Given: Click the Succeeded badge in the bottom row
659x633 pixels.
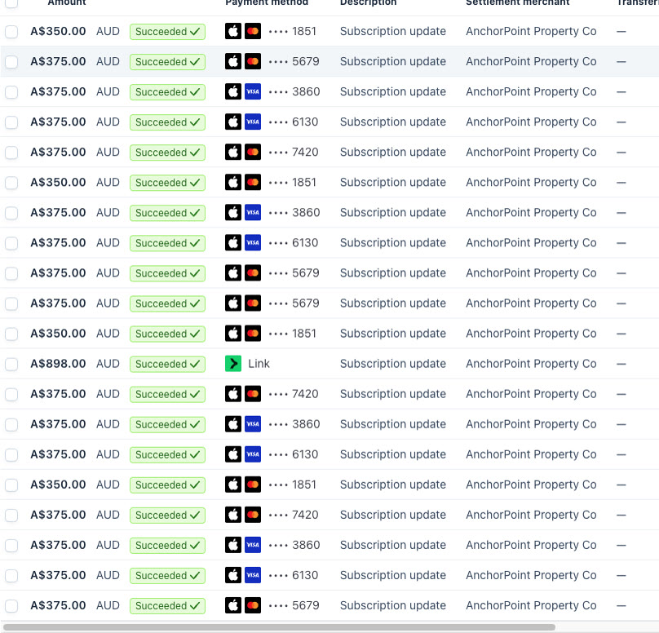Looking at the screenshot, I should 167,606.
